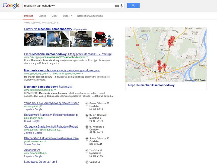Expand dropdown arrow next to autoserwisk2moto.pl URL

(x=55, y=90)
